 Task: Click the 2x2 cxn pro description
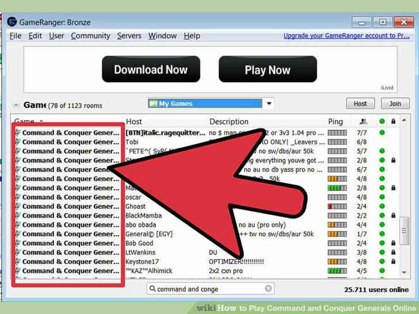point(226,271)
